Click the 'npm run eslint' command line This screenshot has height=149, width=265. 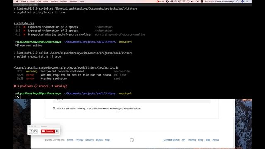click(x=31, y=46)
